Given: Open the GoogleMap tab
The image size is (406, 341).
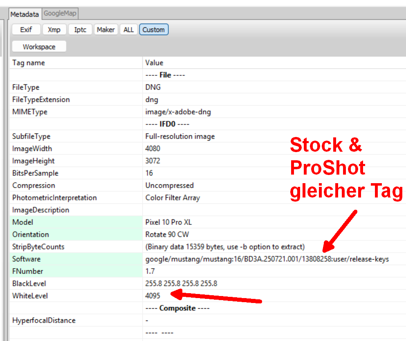Looking at the screenshot, I should pyautogui.click(x=60, y=13).
